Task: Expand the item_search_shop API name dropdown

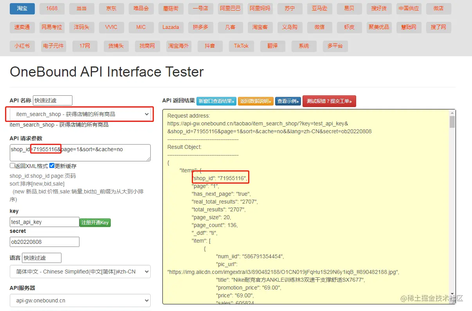Action: 80,114
